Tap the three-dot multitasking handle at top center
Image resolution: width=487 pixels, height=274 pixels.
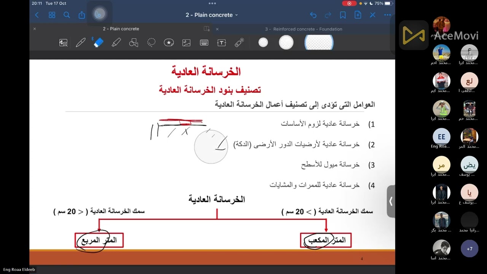(x=212, y=3)
